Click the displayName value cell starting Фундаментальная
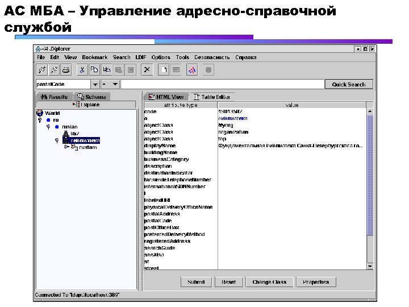 pyautogui.click(x=292, y=146)
